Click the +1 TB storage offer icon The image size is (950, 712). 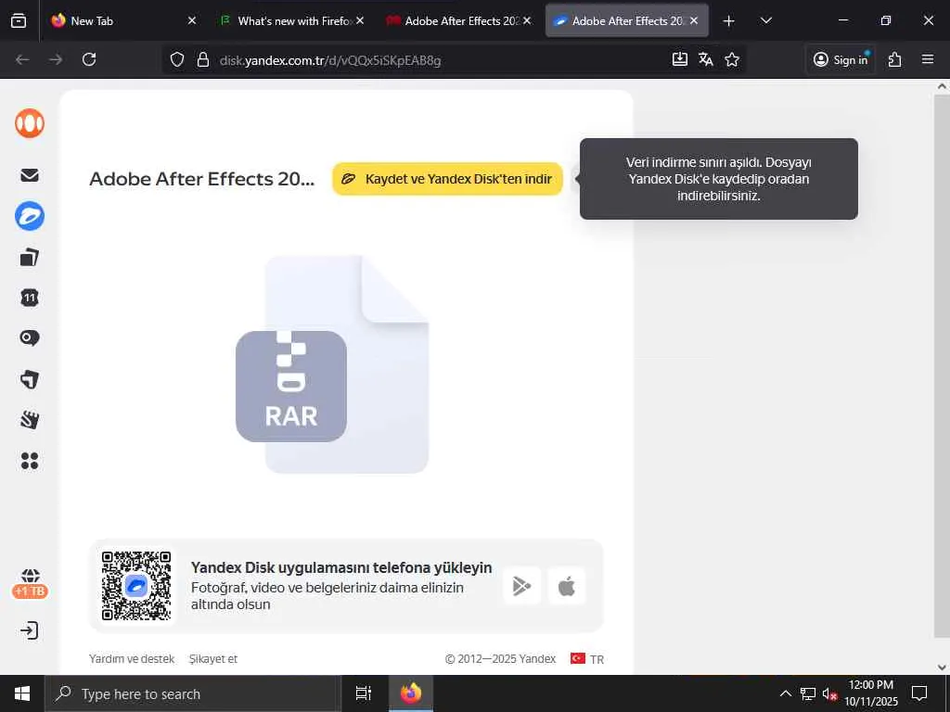pyautogui.click(x=30, y=584)
